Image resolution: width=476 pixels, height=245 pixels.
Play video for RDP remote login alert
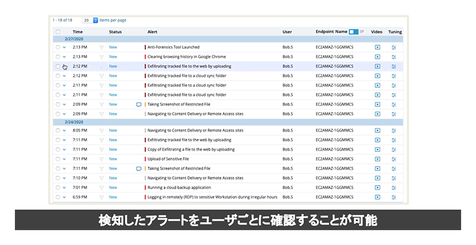coord(377,197)
